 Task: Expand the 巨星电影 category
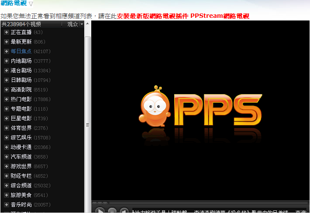click(6, 118)
